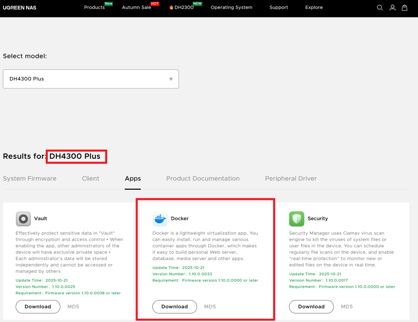418x322 pixels.
Task: Click the DH4300 Plus model select field
Action: click(x=86, y=79)
